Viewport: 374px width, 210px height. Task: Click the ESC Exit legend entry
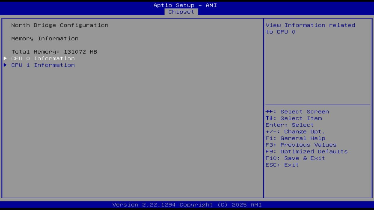tap(282, 165)
